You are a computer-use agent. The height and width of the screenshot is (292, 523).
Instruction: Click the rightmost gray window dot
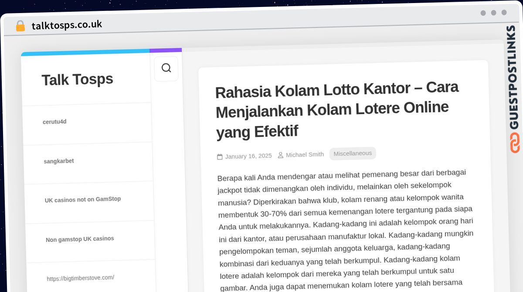504,13
